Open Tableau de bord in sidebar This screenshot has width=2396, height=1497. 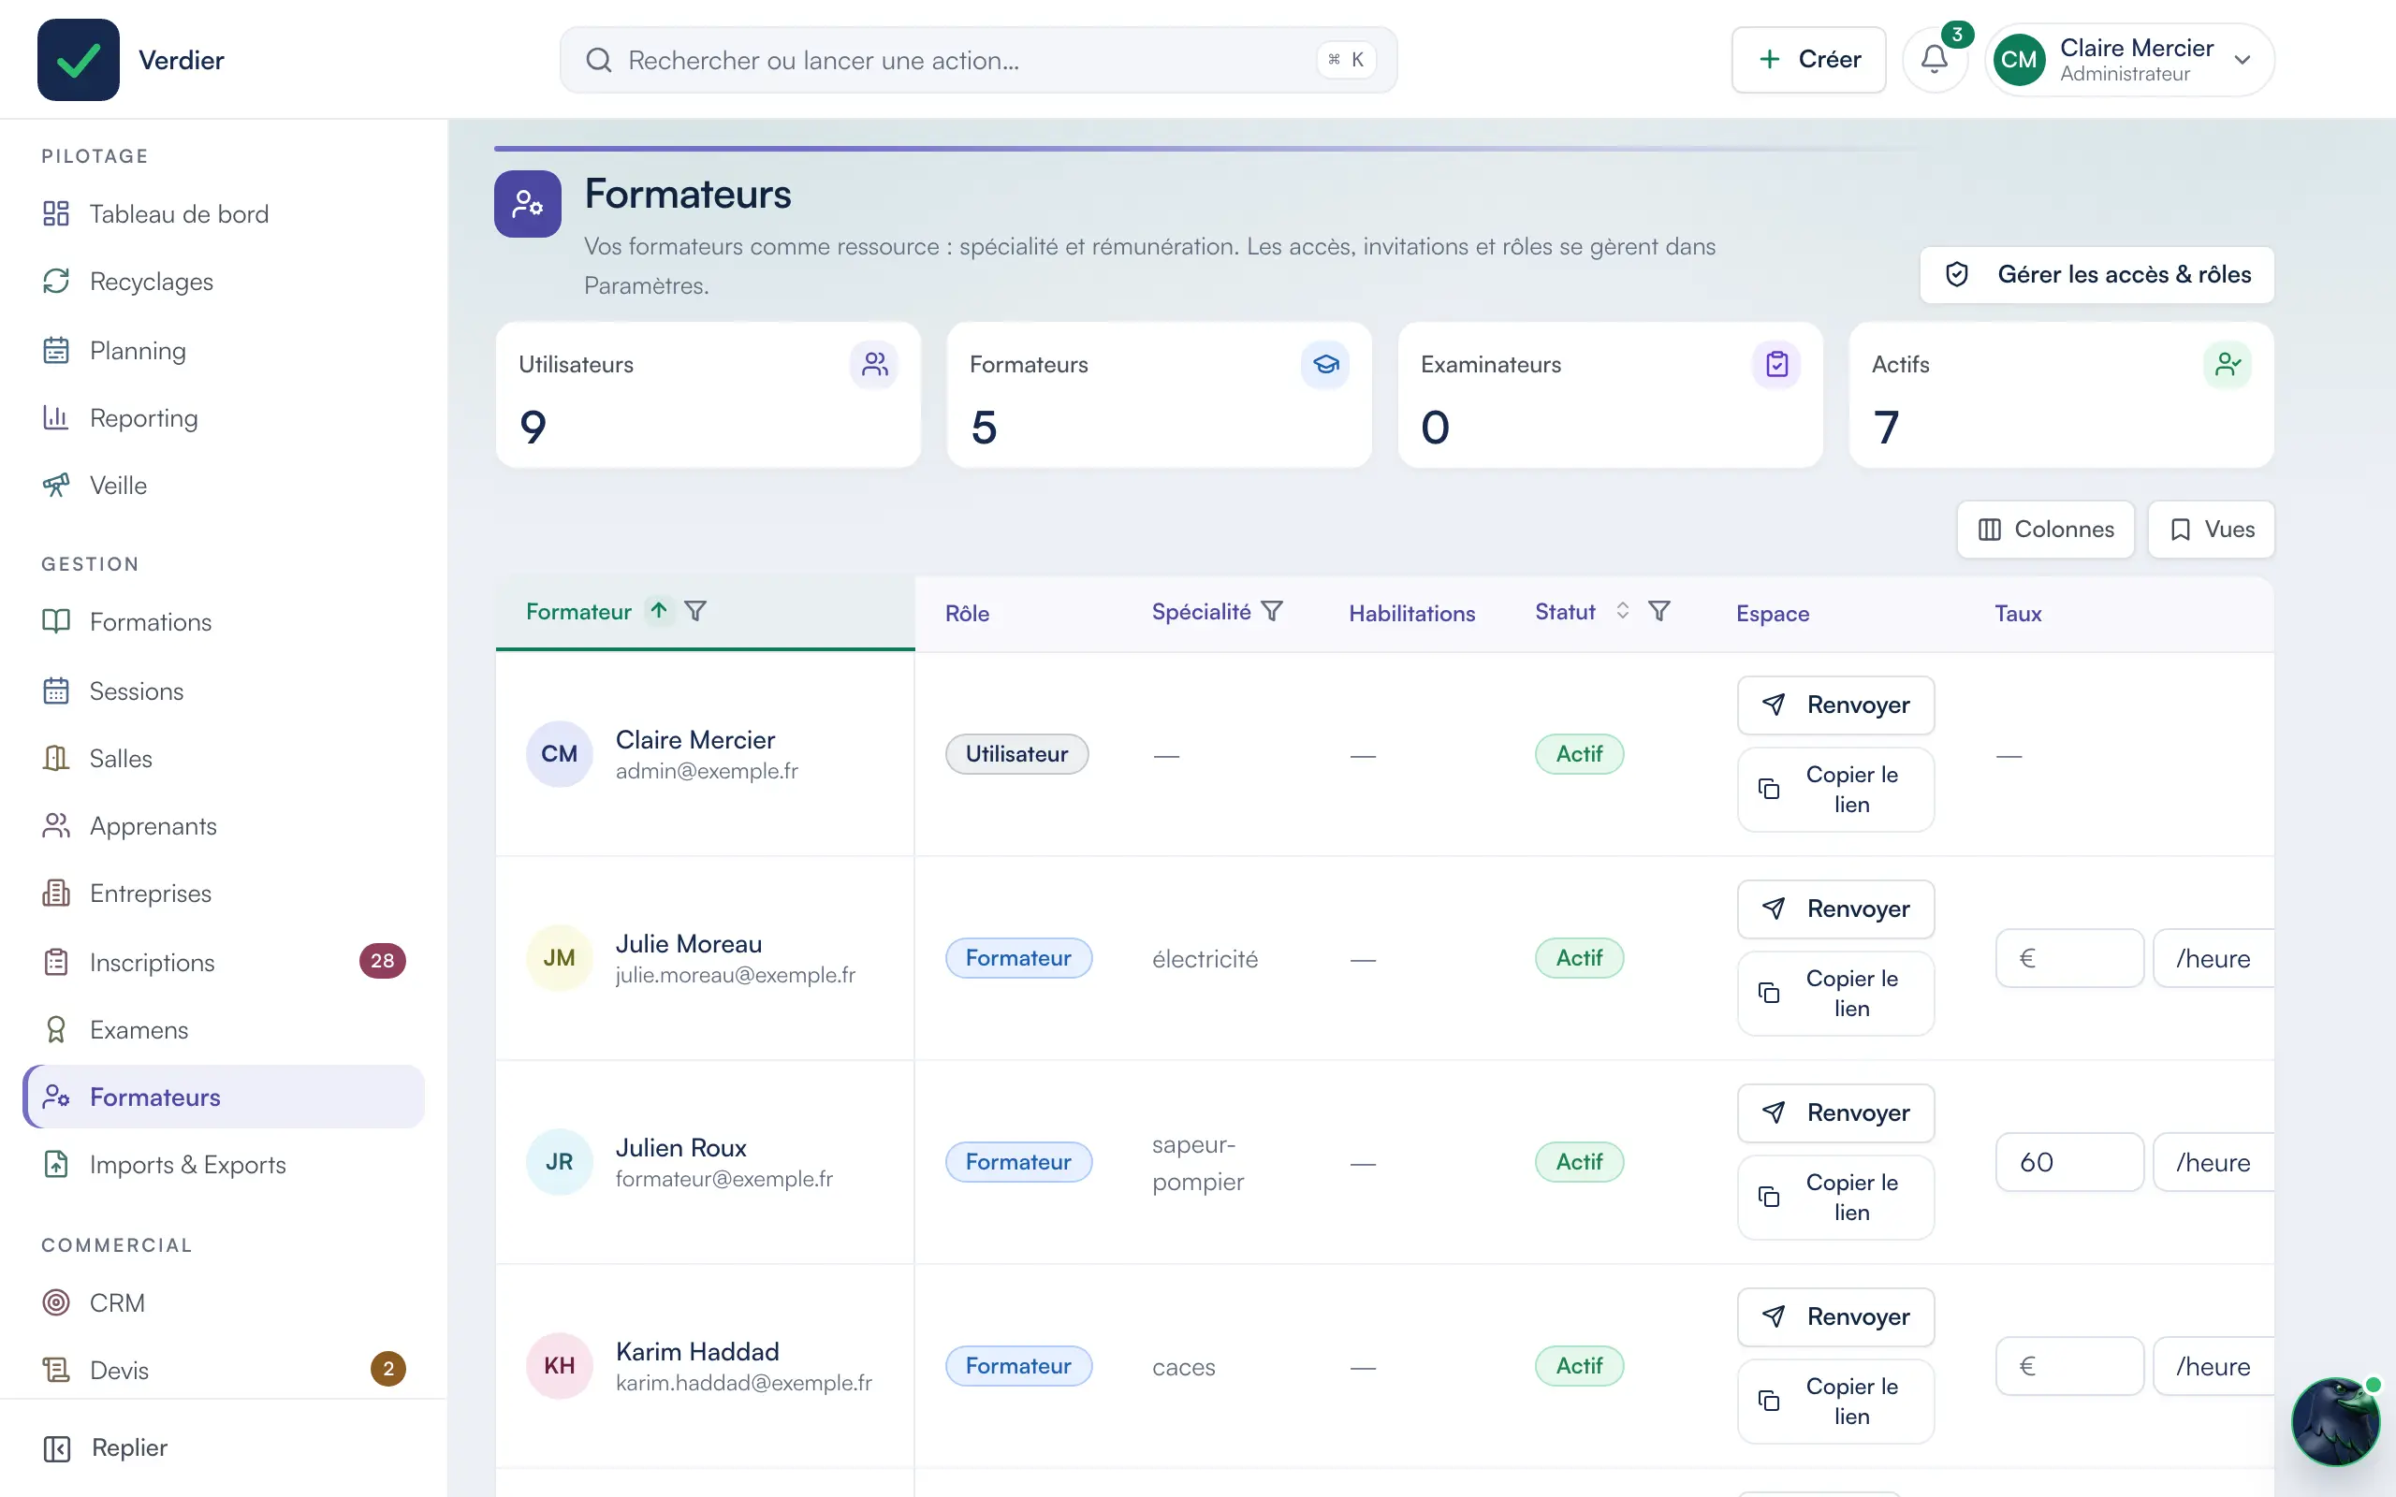click(224, 214)
